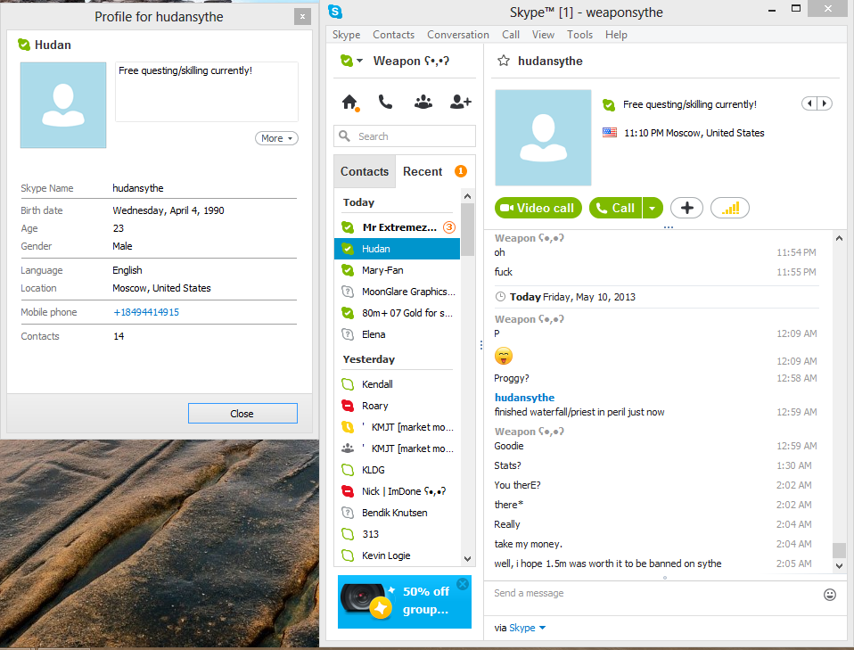854x650 pixels.
Task: Open the Conversation menu
Action: click(x=458, y=34)
